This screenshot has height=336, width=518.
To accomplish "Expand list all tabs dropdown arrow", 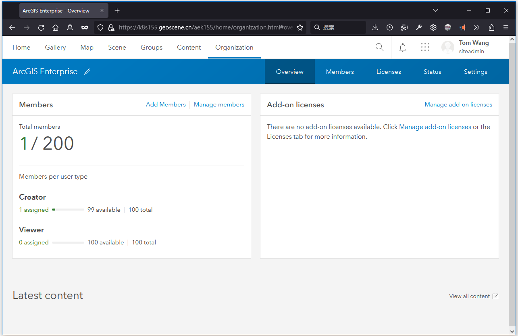I will [x=436, y=10].
